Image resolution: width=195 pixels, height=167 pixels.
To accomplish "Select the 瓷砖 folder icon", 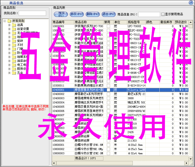I will pyautogui.click(x=14, y=41).
